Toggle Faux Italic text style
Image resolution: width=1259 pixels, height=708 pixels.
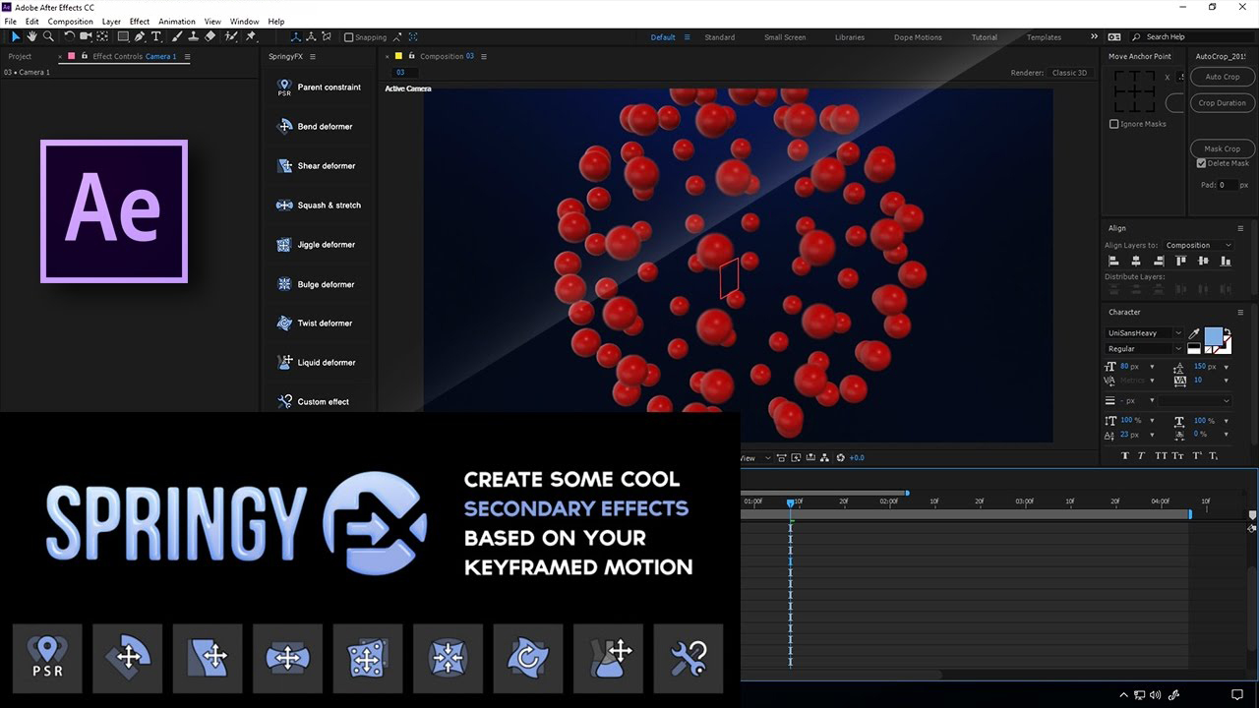click(1141, 455)
